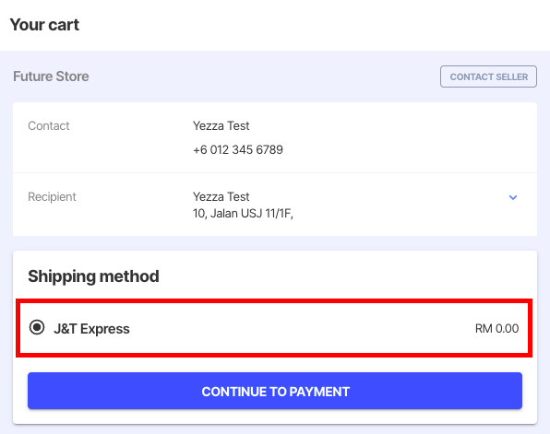This screenshot has height=434, width=550.
Task: Click the Your cart page heading
Action: pos(44,25)
